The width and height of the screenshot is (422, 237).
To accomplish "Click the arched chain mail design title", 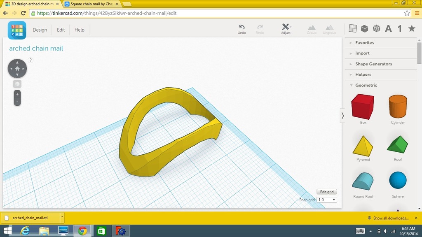I will click(36, 49).
